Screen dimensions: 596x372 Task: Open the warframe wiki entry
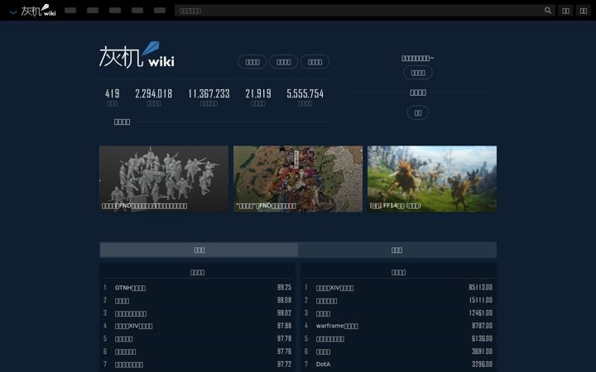pyautogui.click(x=337, y=326)
